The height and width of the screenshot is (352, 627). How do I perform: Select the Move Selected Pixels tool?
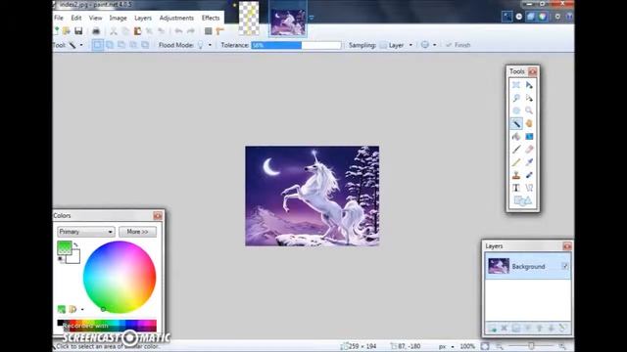point(529,85)
